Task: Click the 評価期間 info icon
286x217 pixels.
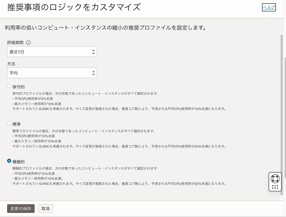Action: pyautogui.click(x=28, y=43)
